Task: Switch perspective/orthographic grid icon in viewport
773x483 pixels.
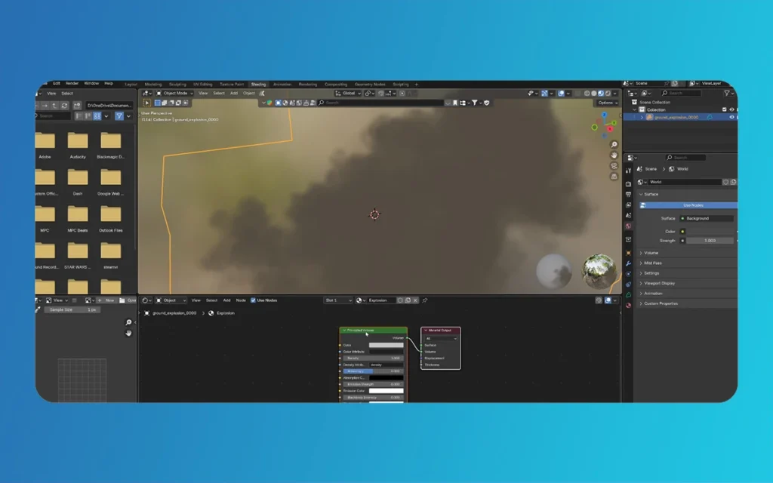Action: 614,177
